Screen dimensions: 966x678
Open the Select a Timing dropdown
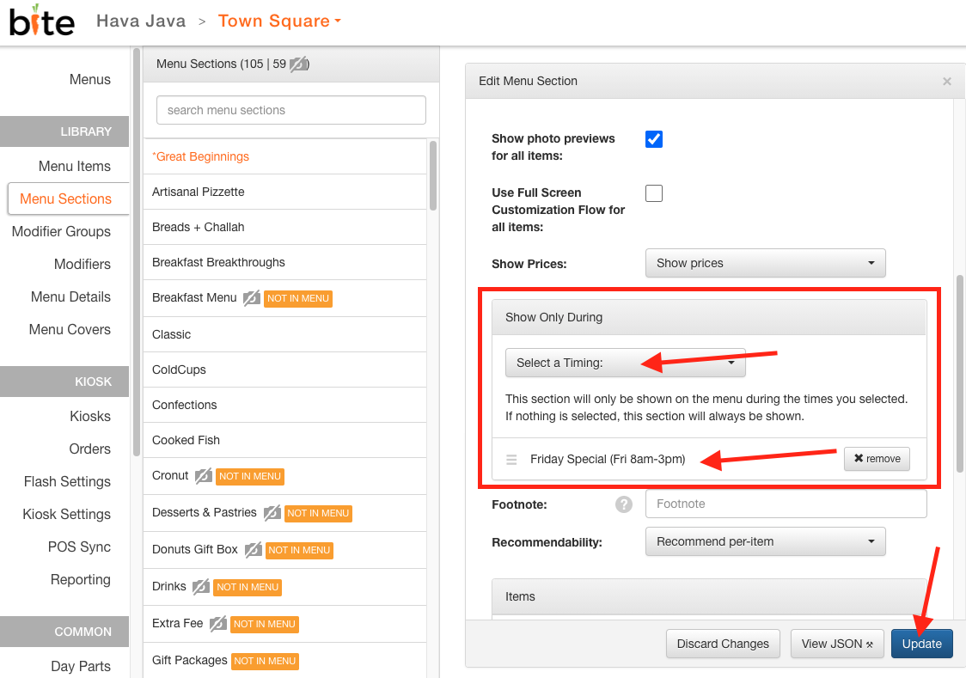(x=626, y=363)
